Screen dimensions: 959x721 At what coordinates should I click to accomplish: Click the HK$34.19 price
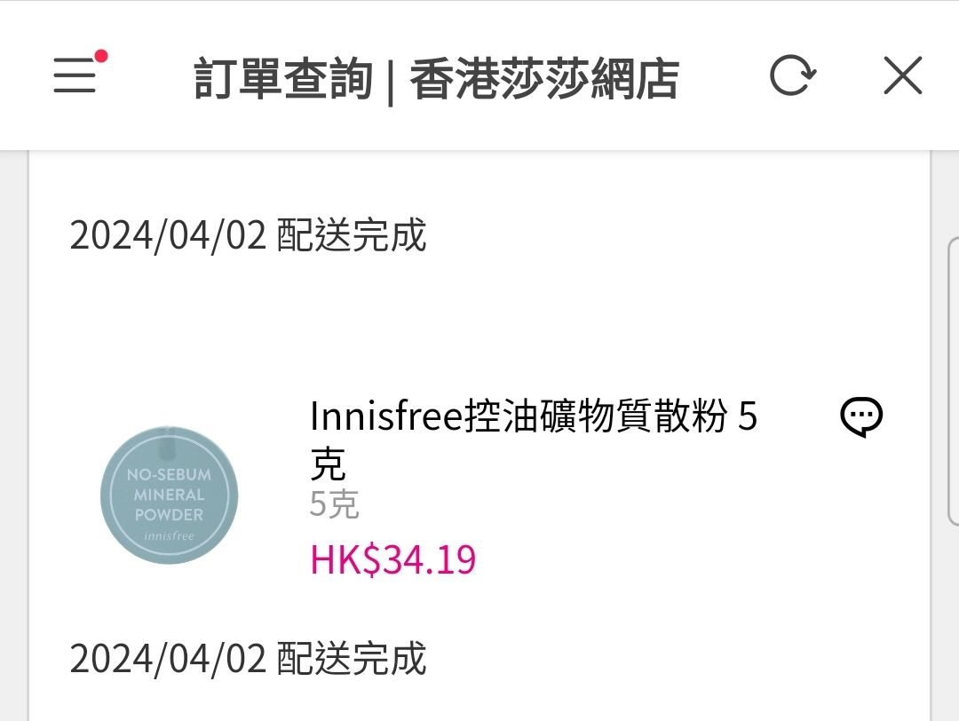pos(392,560)
